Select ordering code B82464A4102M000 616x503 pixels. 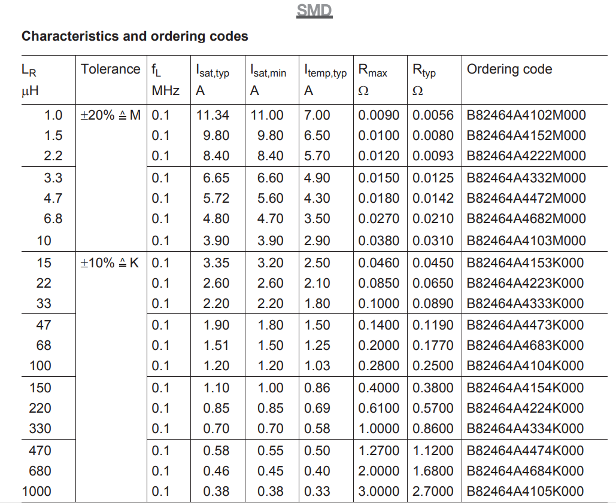click(x=526, y=115)
